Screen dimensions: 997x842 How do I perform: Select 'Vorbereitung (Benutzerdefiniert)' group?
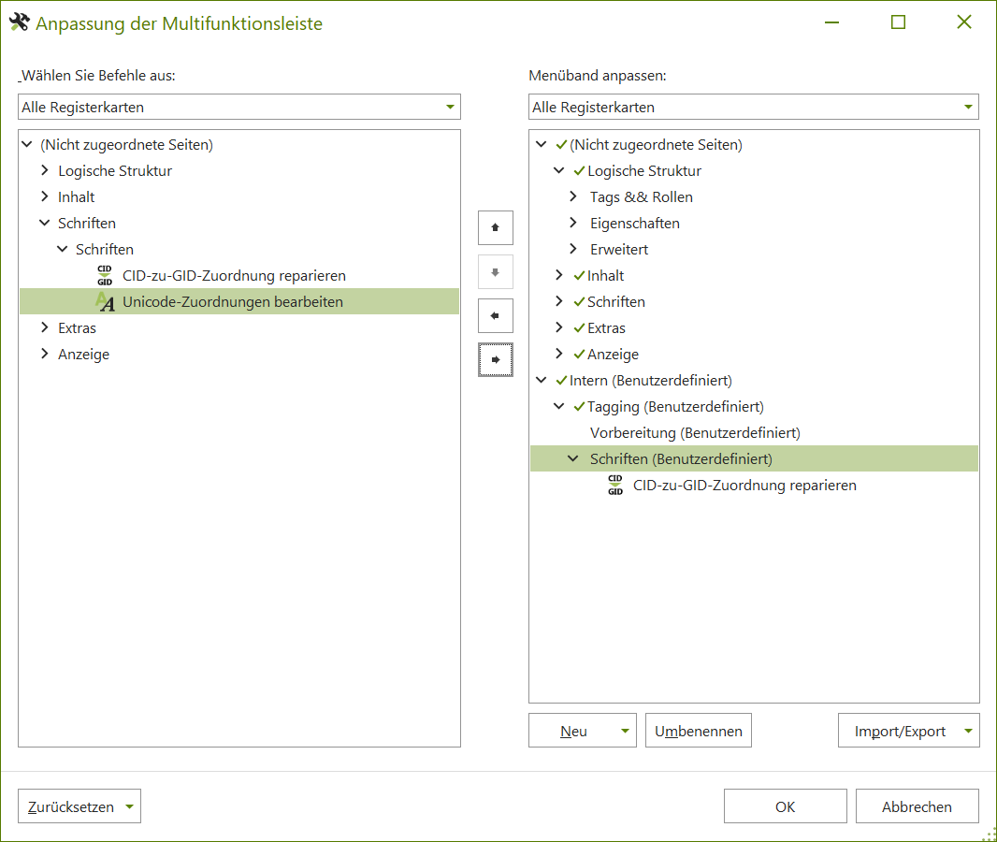pyautogui.click(x=695, y=433)
